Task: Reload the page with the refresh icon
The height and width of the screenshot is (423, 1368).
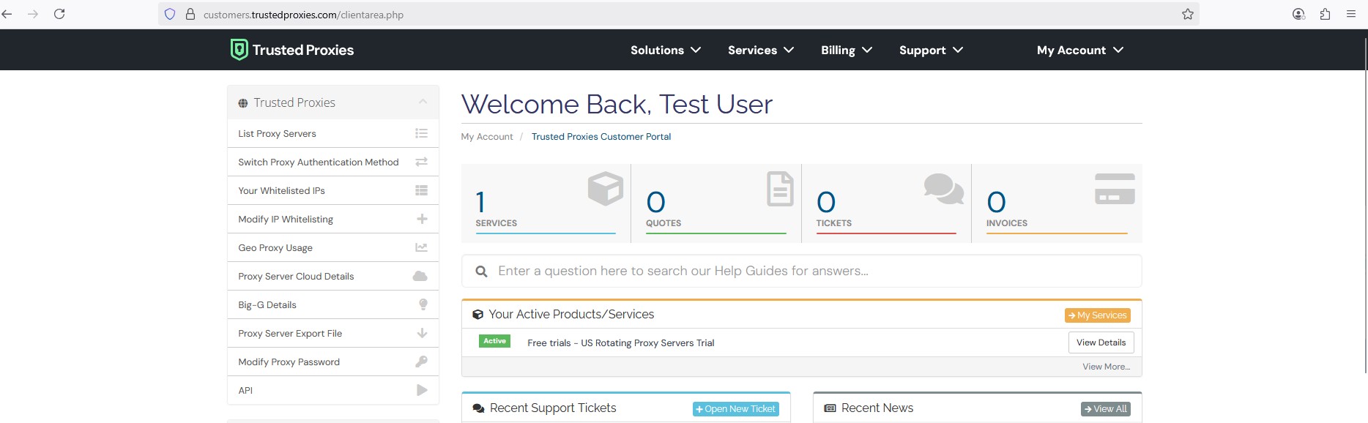Action: (x=59, y=14)
